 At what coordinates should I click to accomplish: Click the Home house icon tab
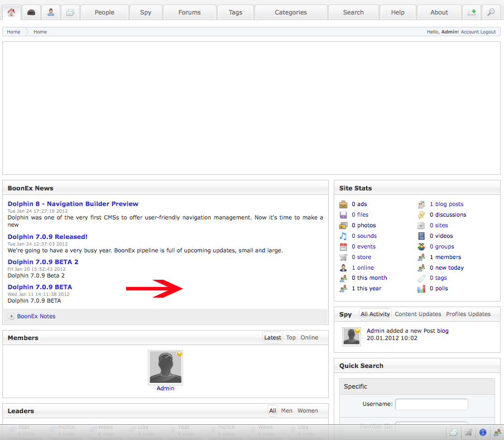coord(11,12)
